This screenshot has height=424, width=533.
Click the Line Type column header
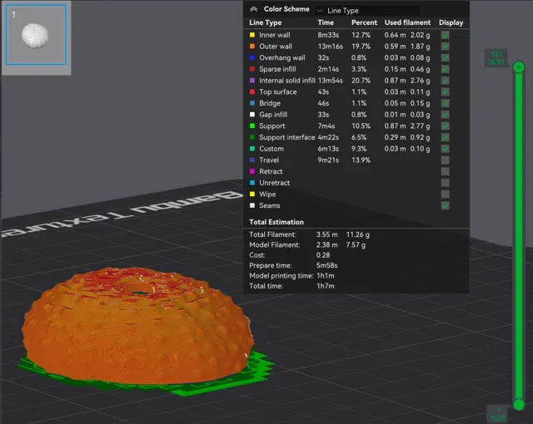(266, 22)
